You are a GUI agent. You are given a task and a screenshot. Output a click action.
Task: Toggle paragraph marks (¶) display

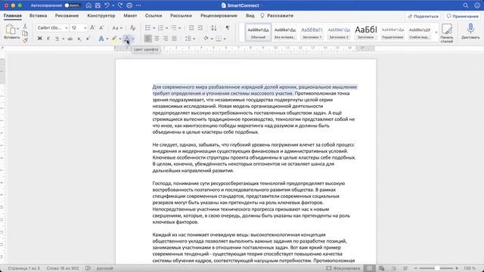(x=228, y=28)
